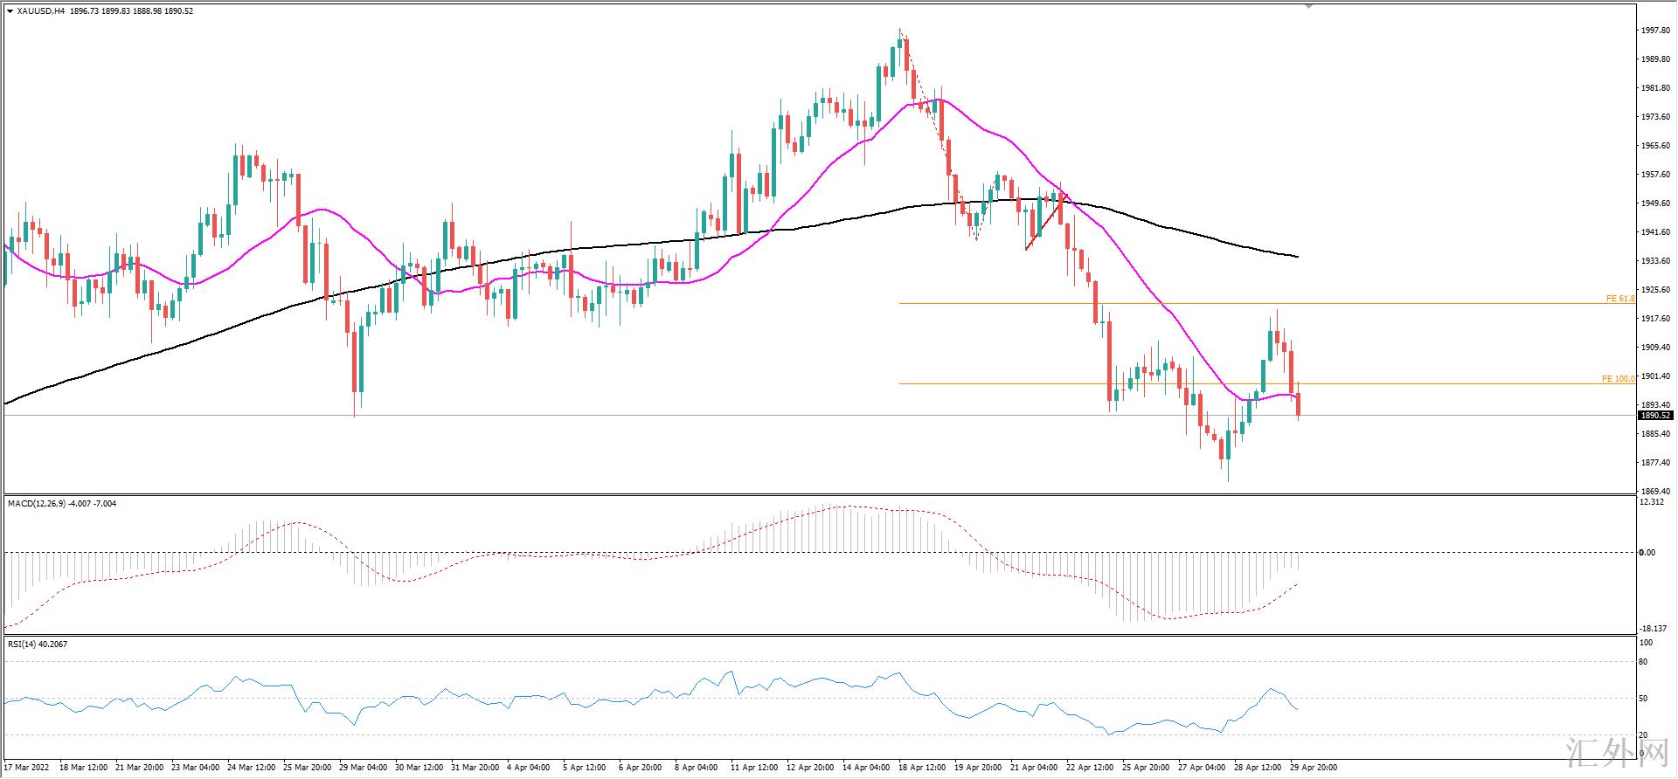Select the FE 61.8 Fibonacci level label
The width and height of the screenshot is (1678, 779).
coord(1619,299)
